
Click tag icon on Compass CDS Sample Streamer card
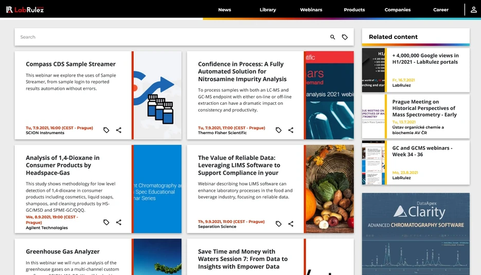pos(106,130)
